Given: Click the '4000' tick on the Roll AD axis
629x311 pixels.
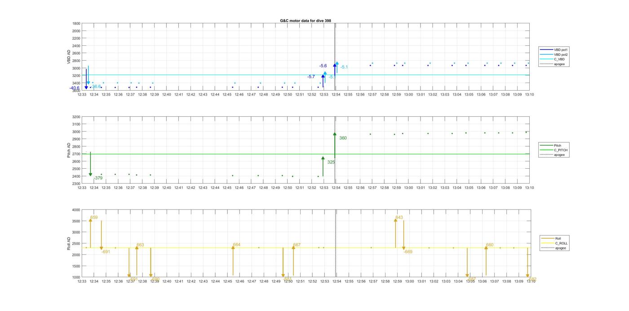Looking at the screenshot, I should pos(76,210).
